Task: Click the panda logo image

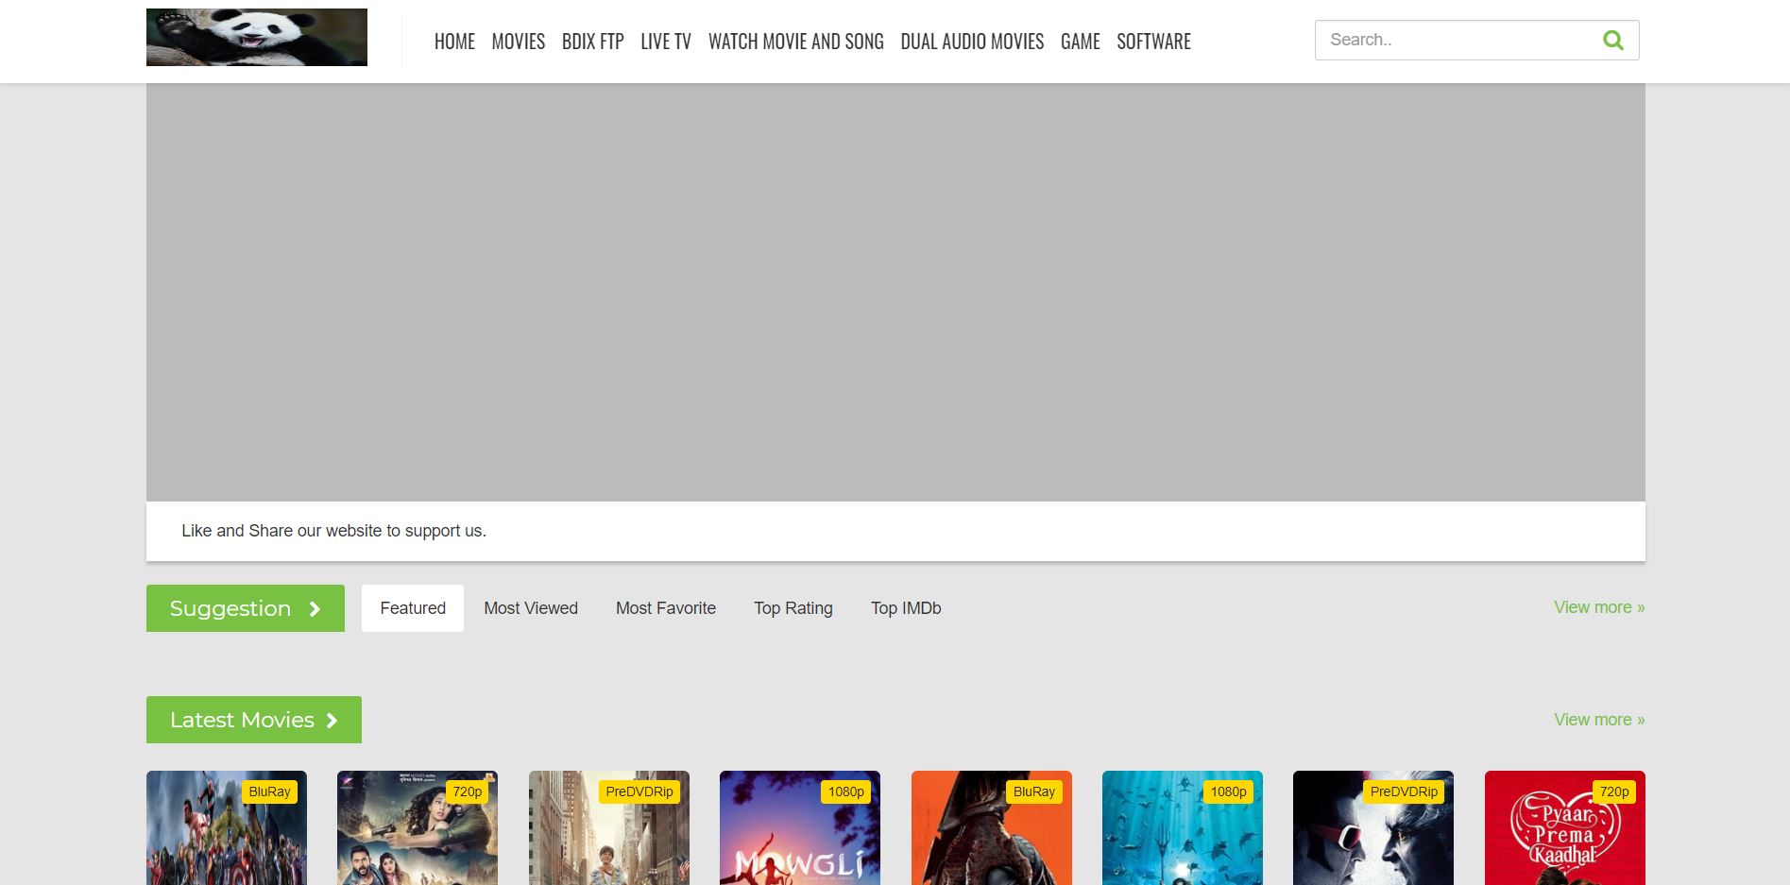Action: coord(257,38)
